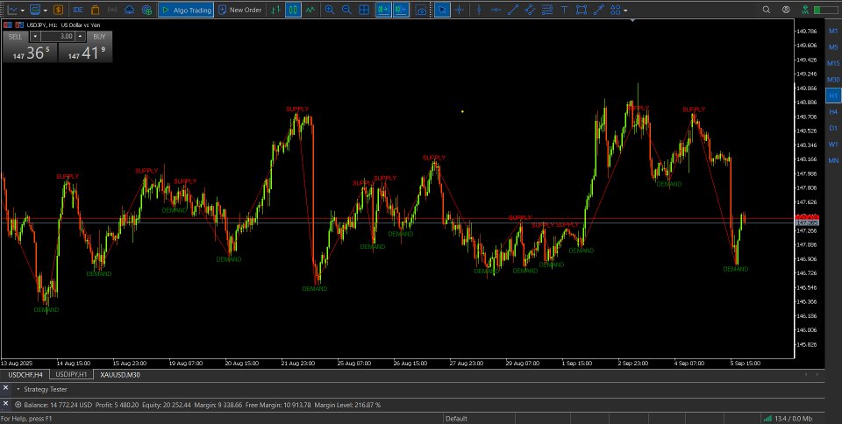The image size is (842, 424).
Task: Select the trendline drawing tool
Action: (513, 10)
